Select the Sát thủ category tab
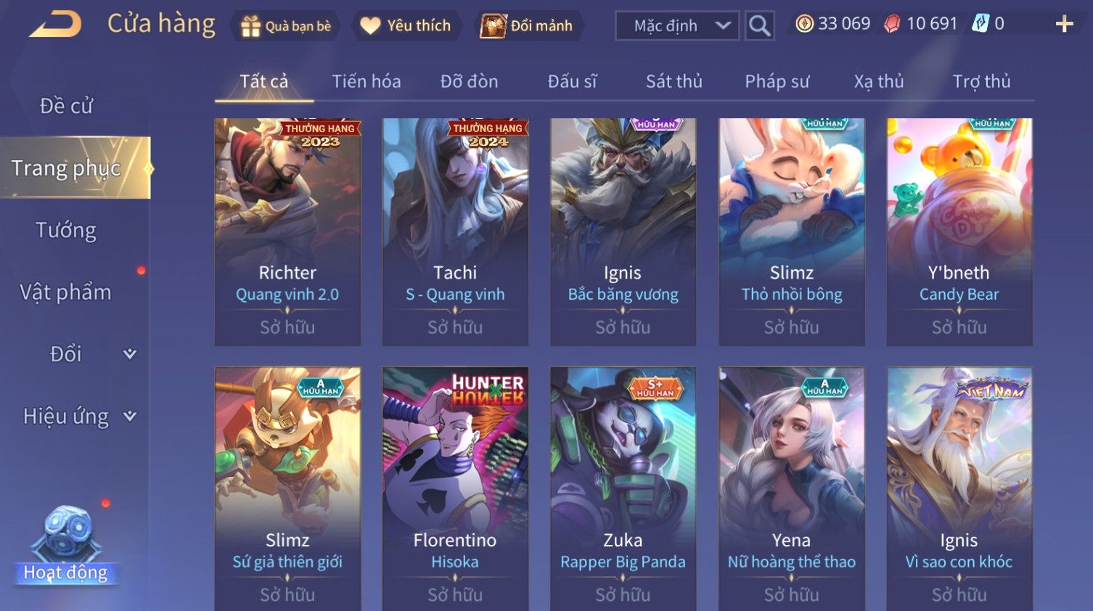Screen dimensions: 1093x611 tap(674, 81)
